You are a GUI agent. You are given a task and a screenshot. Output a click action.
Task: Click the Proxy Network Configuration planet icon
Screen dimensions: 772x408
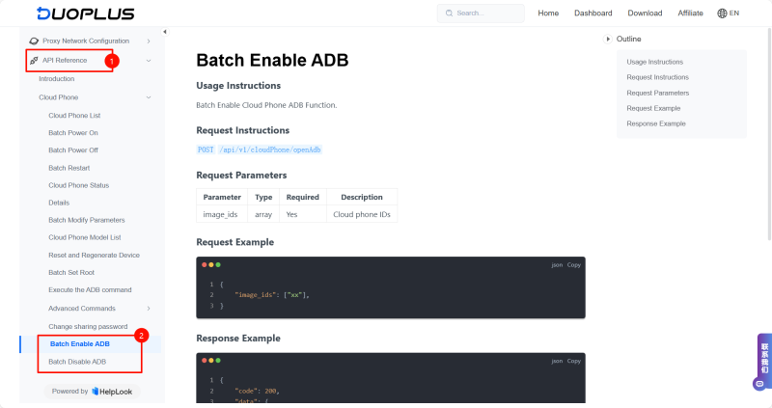tap(35, 41)
